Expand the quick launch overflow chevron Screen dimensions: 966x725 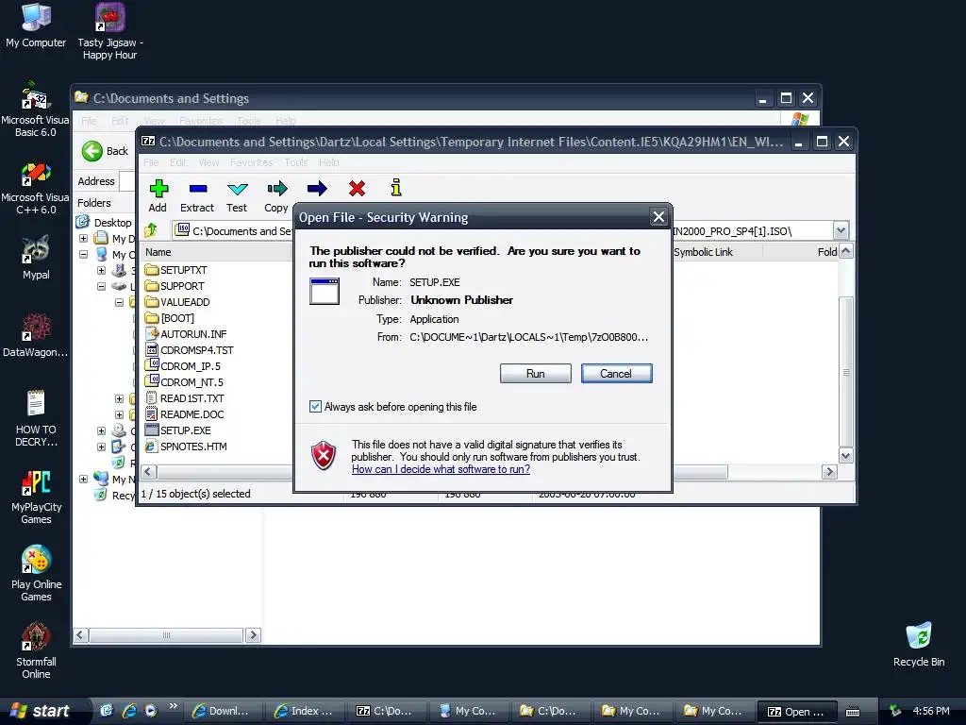tap(174, 706)
